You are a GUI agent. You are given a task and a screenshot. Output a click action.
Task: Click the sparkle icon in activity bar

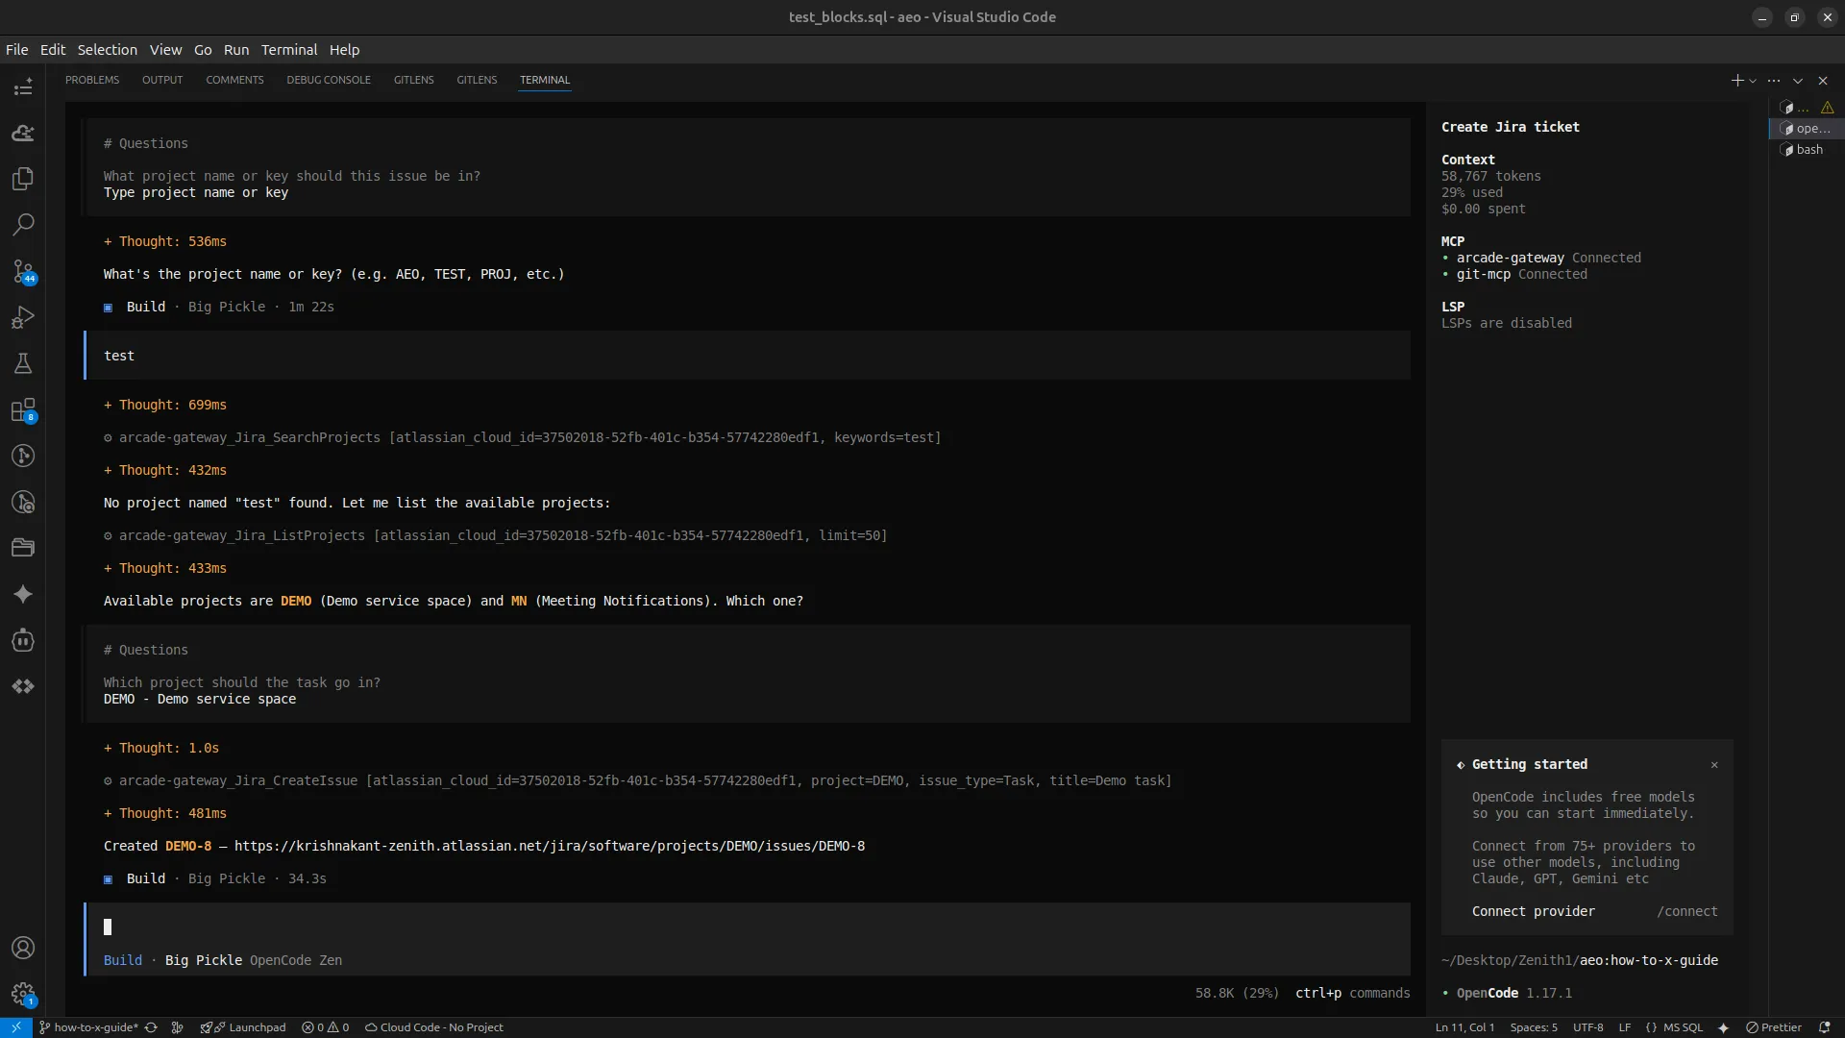pos(23,594)
